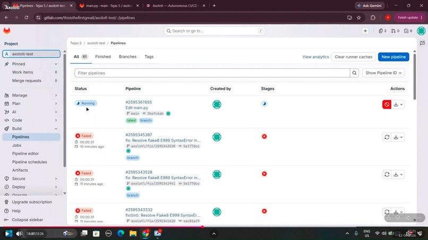Open download artifacts dropdown for pipeline #2595367655
The height and width of the screenshot is (240, 428).
[398, 104]
